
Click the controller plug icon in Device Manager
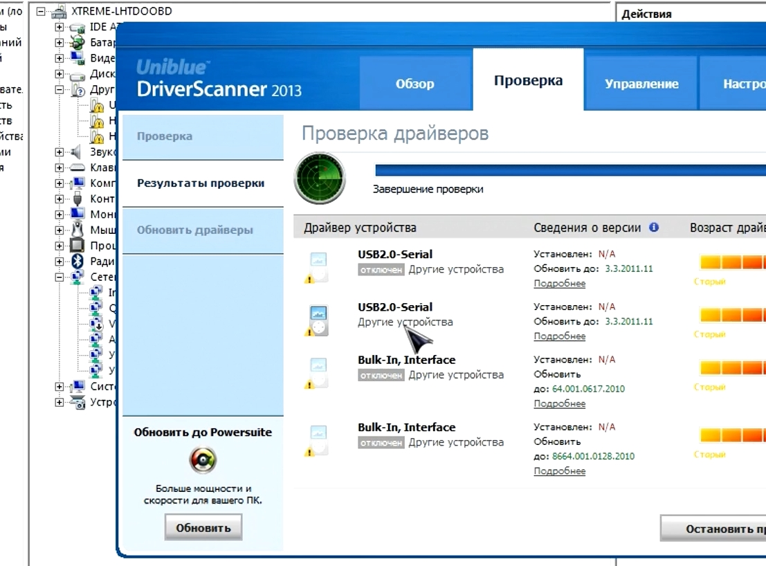(77, 199)
